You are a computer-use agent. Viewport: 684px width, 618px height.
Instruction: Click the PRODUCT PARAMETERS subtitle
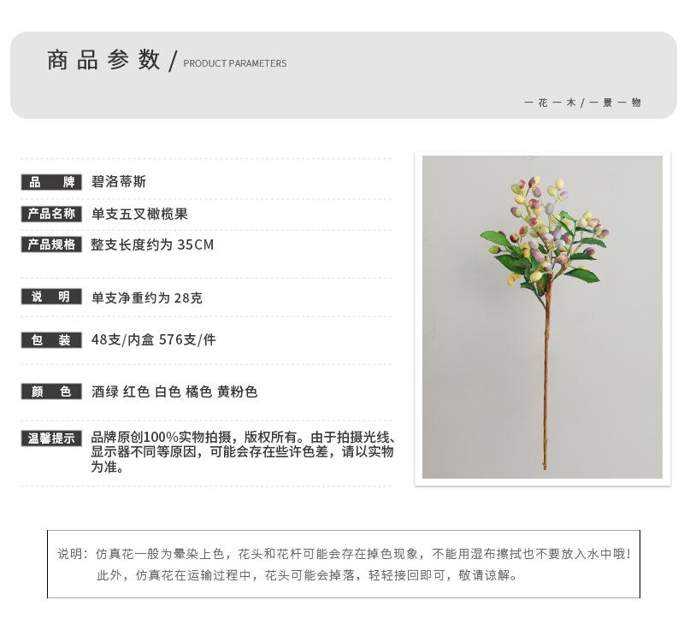[x=234, y=63]
